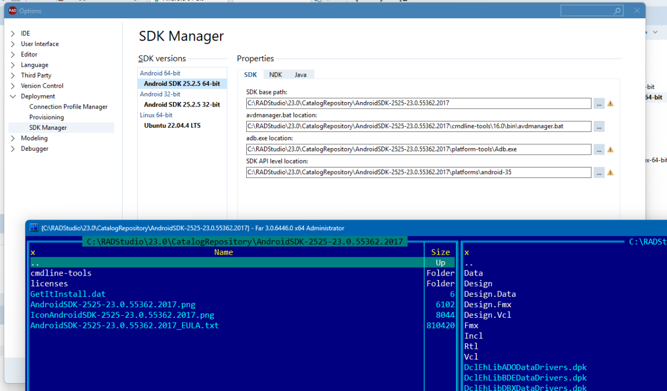Select licenses folder in Far Manager

(x=49, y=284)
